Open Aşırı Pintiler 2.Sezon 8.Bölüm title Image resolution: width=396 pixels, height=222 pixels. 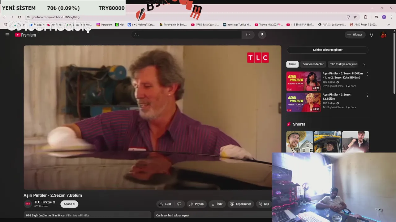pos(343,76)
